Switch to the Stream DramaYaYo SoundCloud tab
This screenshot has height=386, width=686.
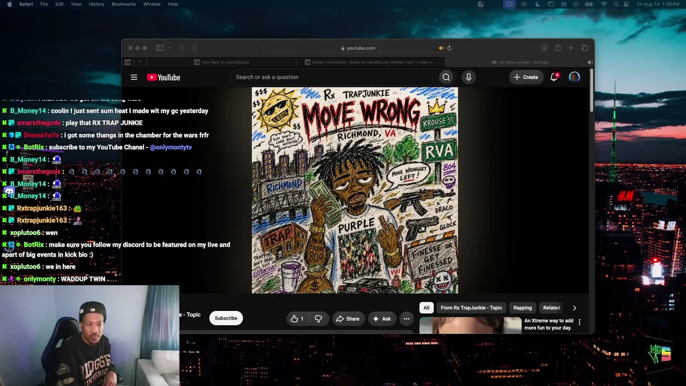coord(370,62)
